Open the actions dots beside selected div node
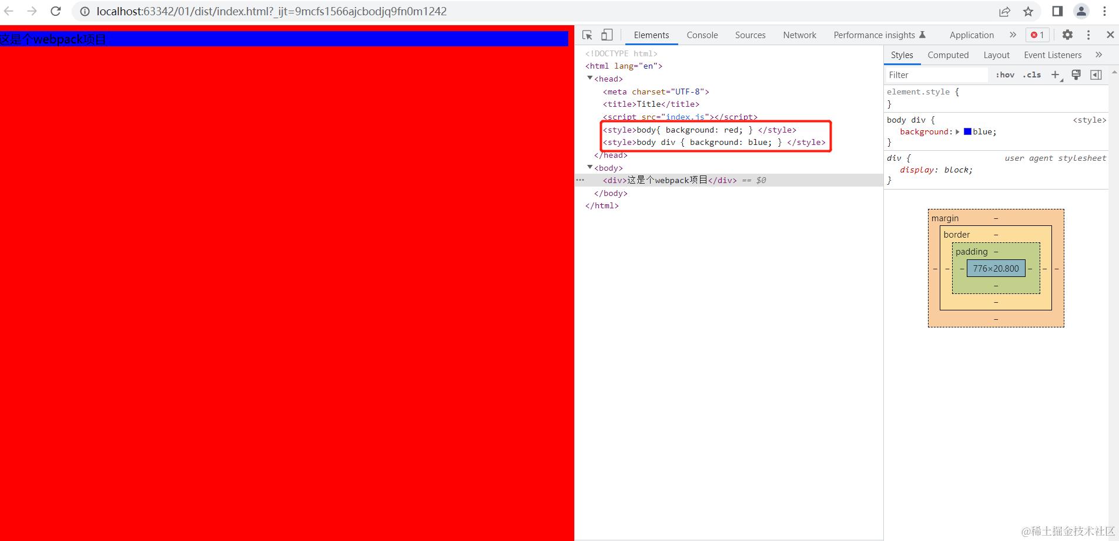The height and width of the screenshot is (541, 1119). 580,180
